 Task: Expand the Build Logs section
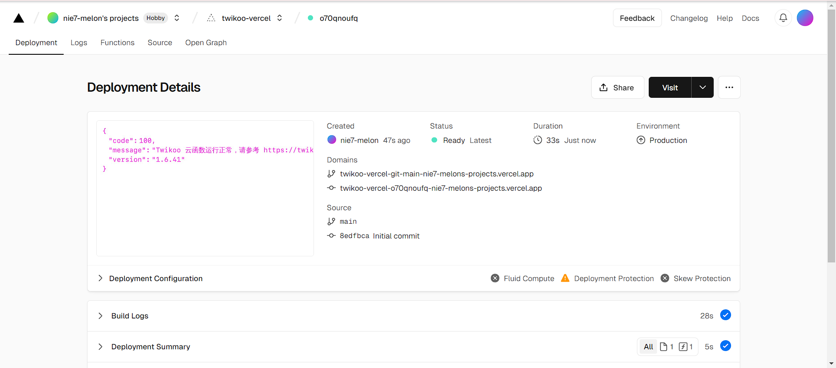click(x=414, y=316)
